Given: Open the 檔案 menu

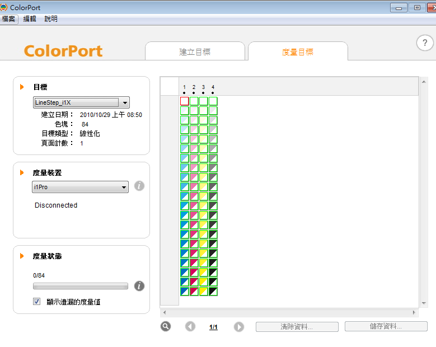Looking at the screenshot, I should point(8,19).
